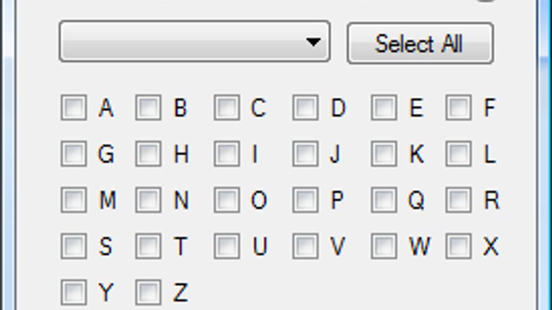
Task: Check the Q checkbox
Action: pos(384,200)
